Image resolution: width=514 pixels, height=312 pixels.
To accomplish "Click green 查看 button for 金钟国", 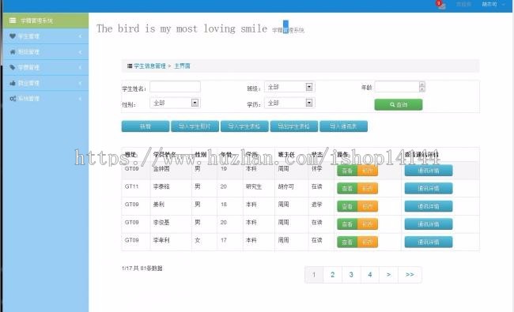I will tap(347, 171).
